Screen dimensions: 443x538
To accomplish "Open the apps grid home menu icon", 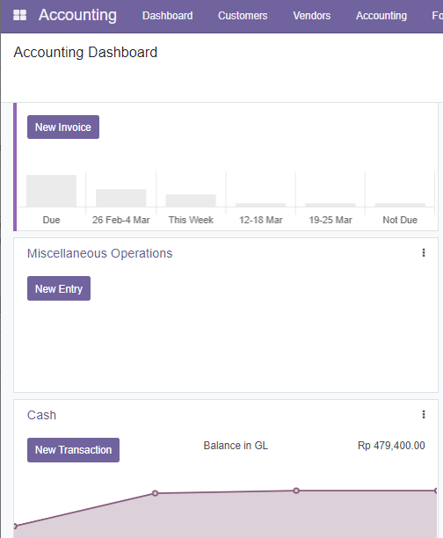I will click(x=19, y=15).
